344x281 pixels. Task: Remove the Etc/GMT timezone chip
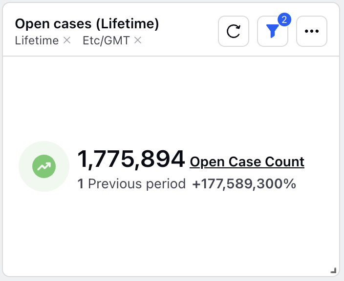pos(138,40)
